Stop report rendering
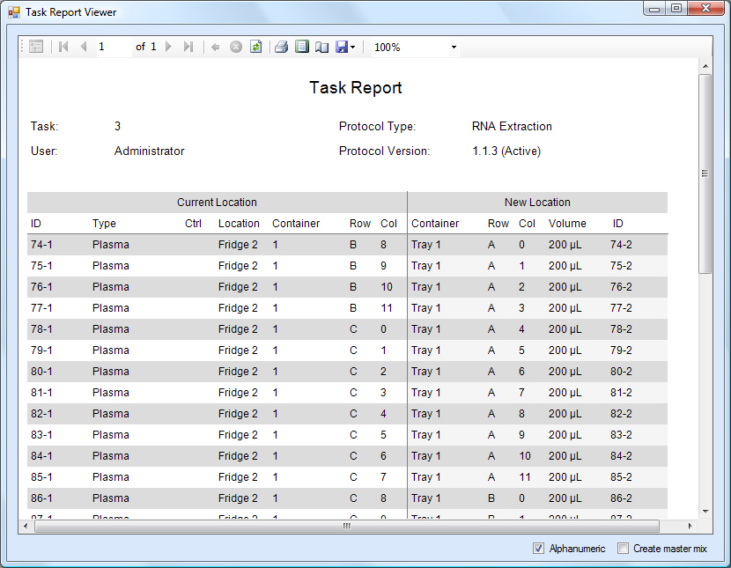 (x=236, y=47)
